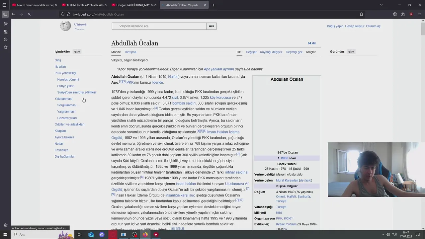Jump to Yakalanması in contents
The height and width of the screenshot is (239, 425).
pos(63,99)
